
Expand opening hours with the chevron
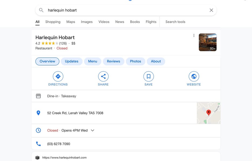pyautogui.click(x=92, y=130)
